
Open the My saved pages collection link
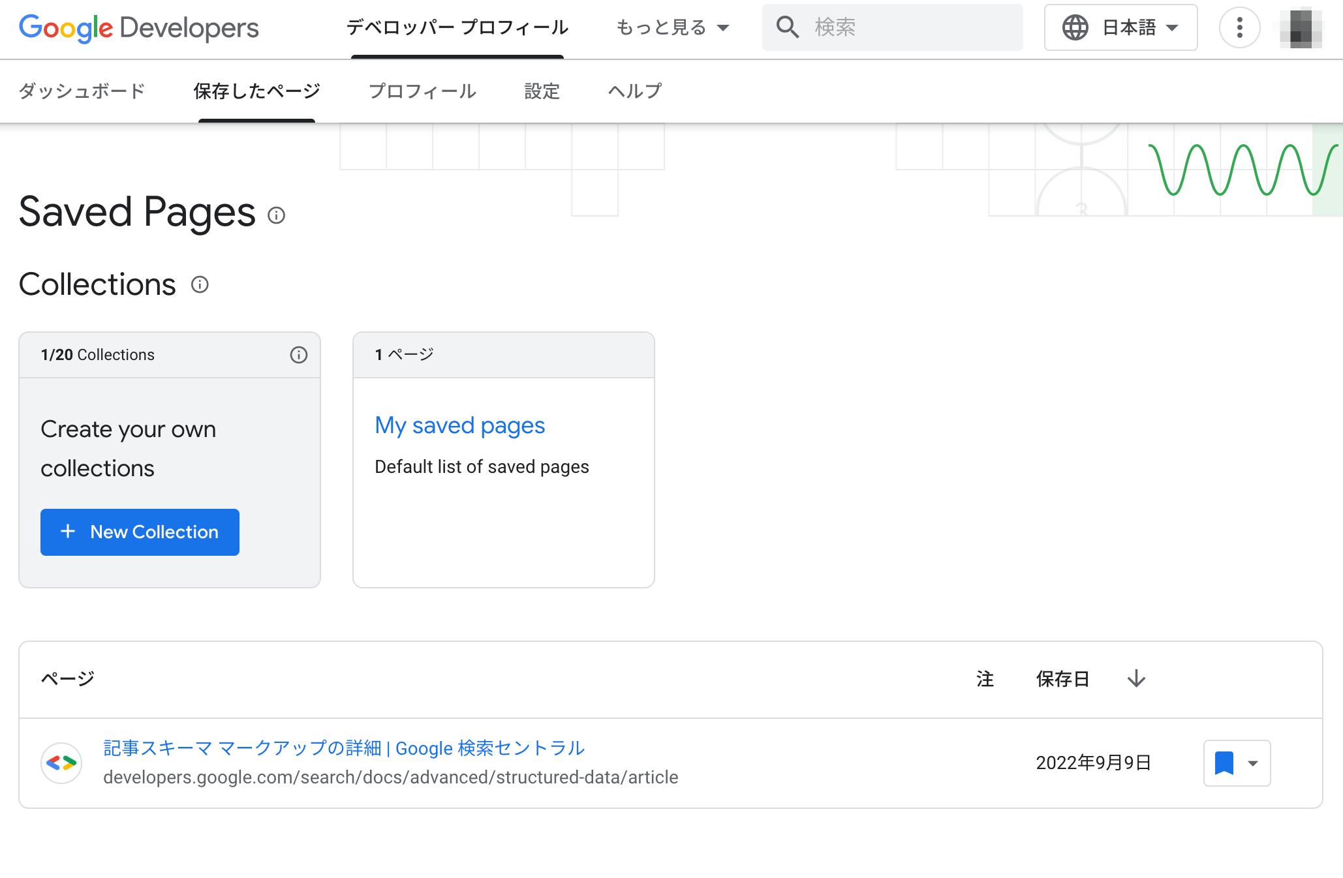pyautogui.click(x=460, y=425)
